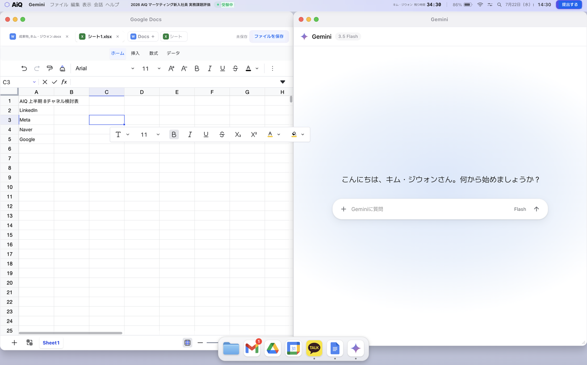Toggle bold in the floating toolbar

(x=174, y=135)
